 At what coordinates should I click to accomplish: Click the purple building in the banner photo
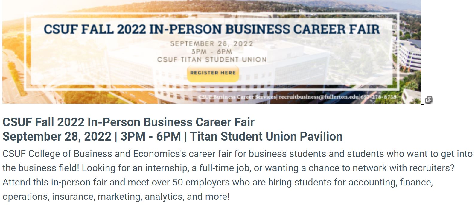[409, 54]
